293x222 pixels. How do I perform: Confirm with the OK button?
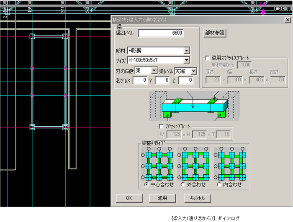coord(129,198)
